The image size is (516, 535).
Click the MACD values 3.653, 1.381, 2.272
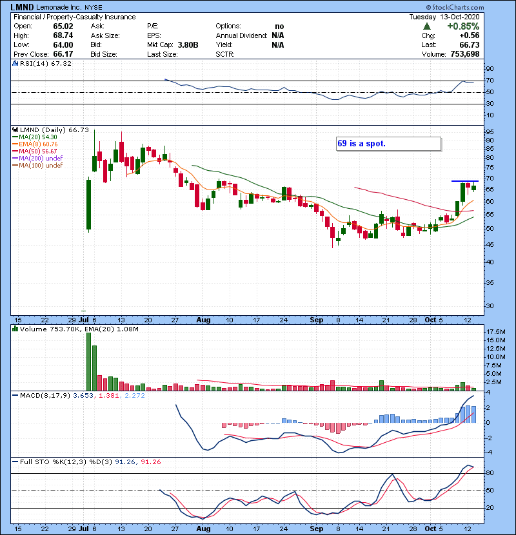click(109, 396)
